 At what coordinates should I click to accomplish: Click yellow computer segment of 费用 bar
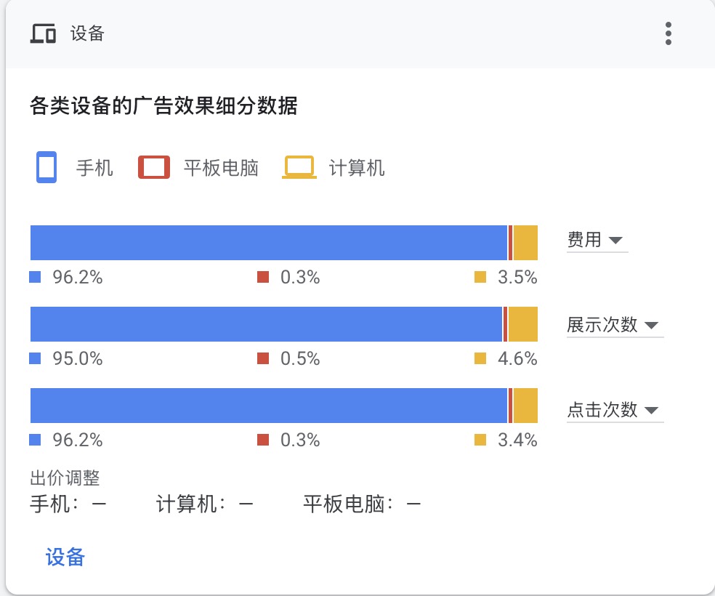pyautogui.click(x=525, y=243)
